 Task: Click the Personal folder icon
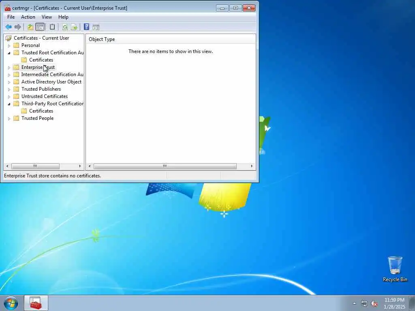(x=16, y=45)
